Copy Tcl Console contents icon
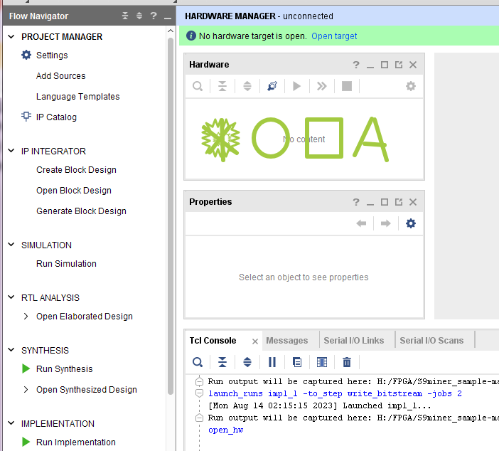499x451 pixels. 297,362
